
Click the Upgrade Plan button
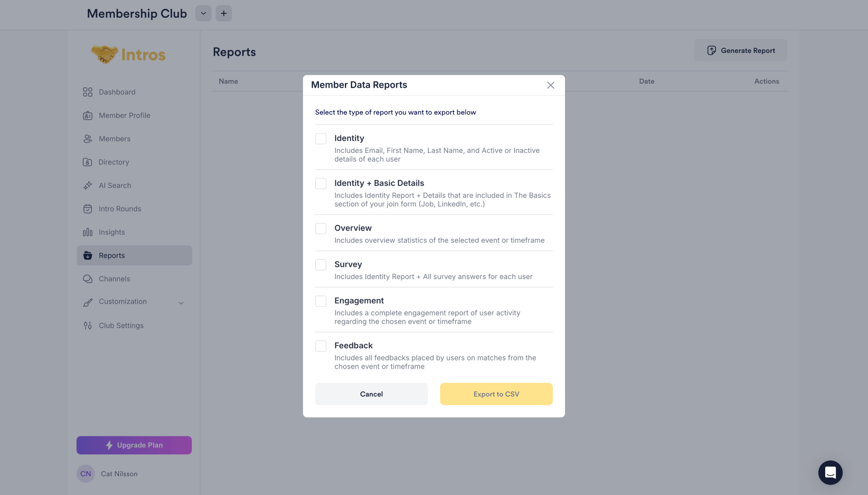click(134, 445)
